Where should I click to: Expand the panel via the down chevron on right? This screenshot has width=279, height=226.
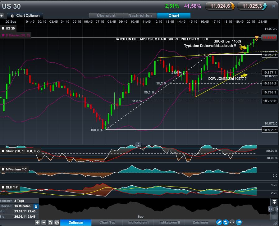[274, 201]
